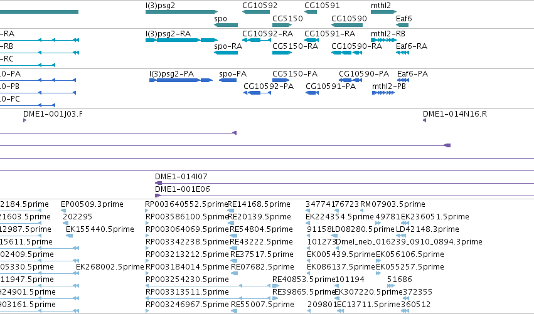Select the Eaf6 gene glyph

point(402,25)
